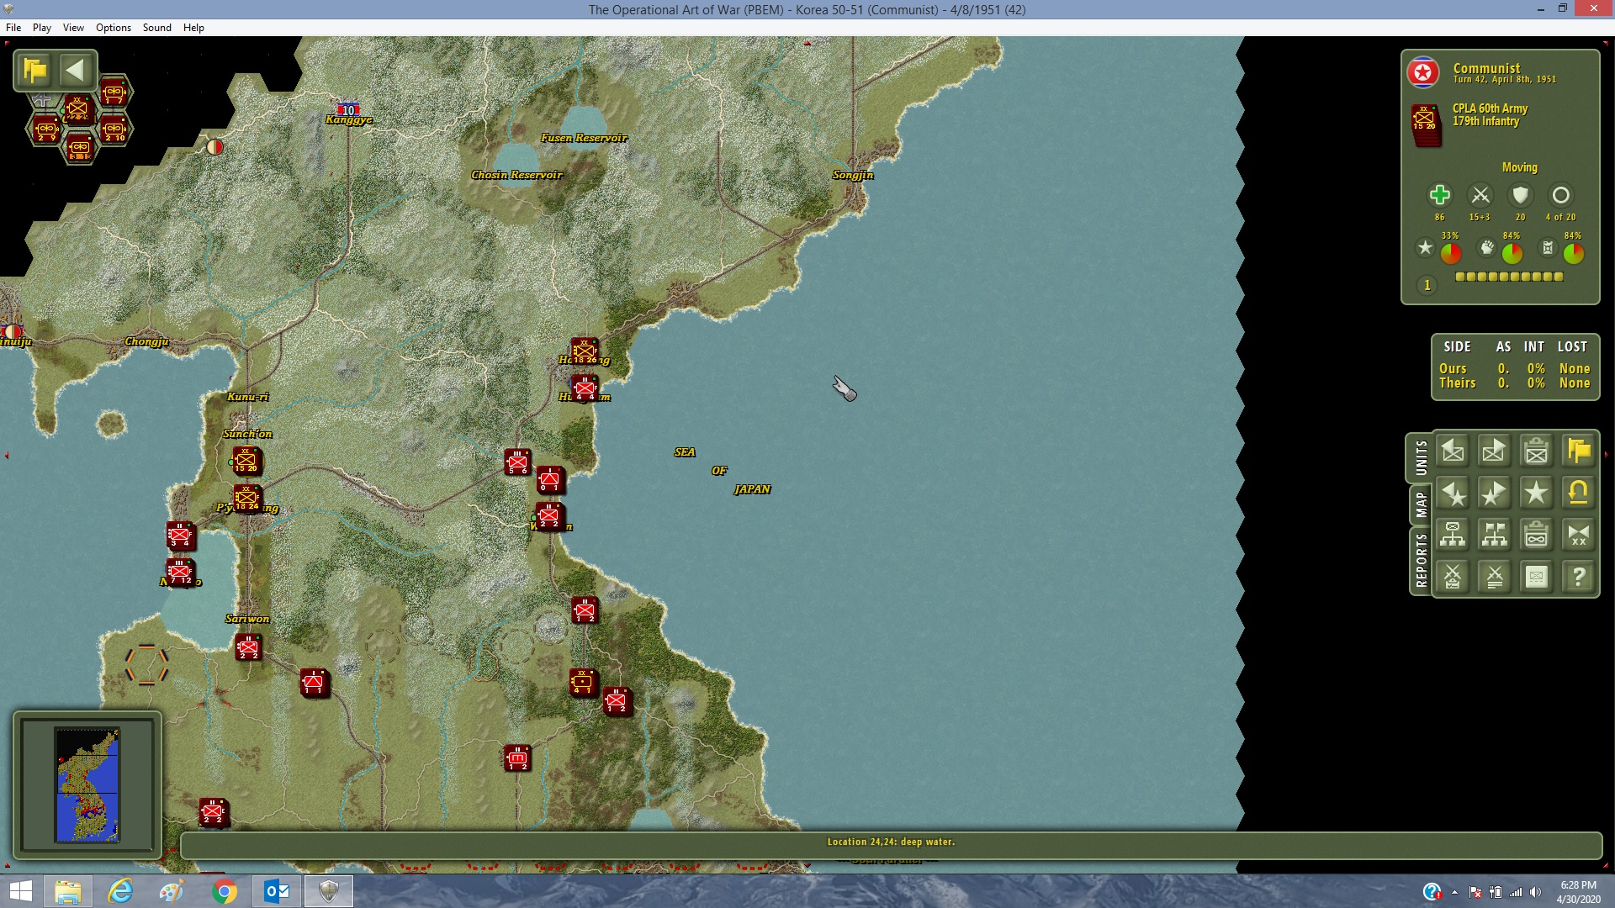Click the orange hexagon marker on map

[146, 665]
